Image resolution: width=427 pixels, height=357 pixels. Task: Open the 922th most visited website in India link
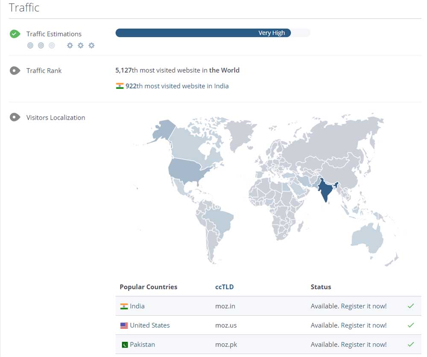coord(177,86)
